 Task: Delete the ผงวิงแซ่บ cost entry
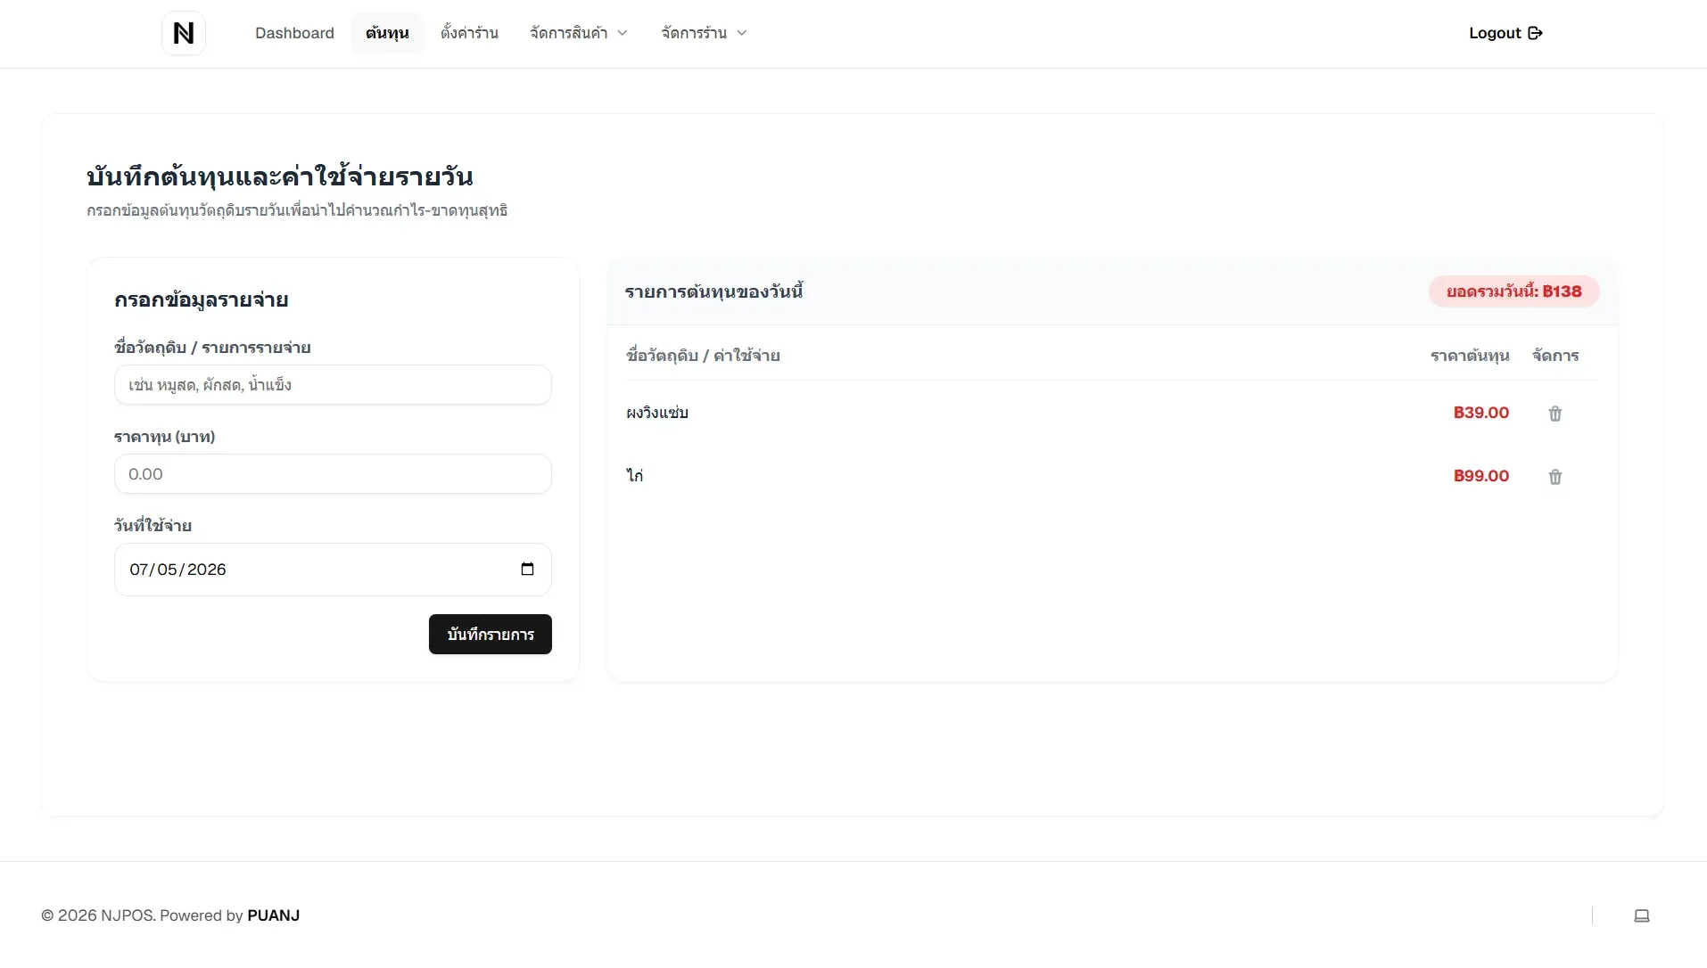tap(1554, 414)
